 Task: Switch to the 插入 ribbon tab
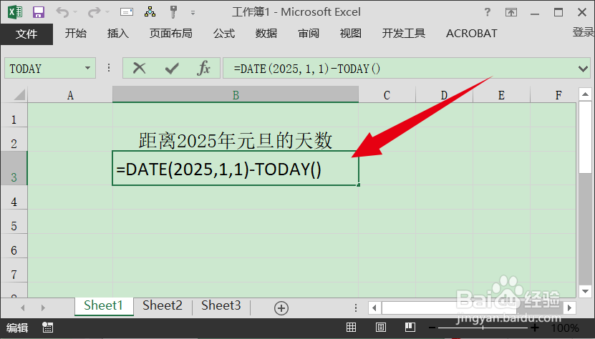(x=118, y=34)
